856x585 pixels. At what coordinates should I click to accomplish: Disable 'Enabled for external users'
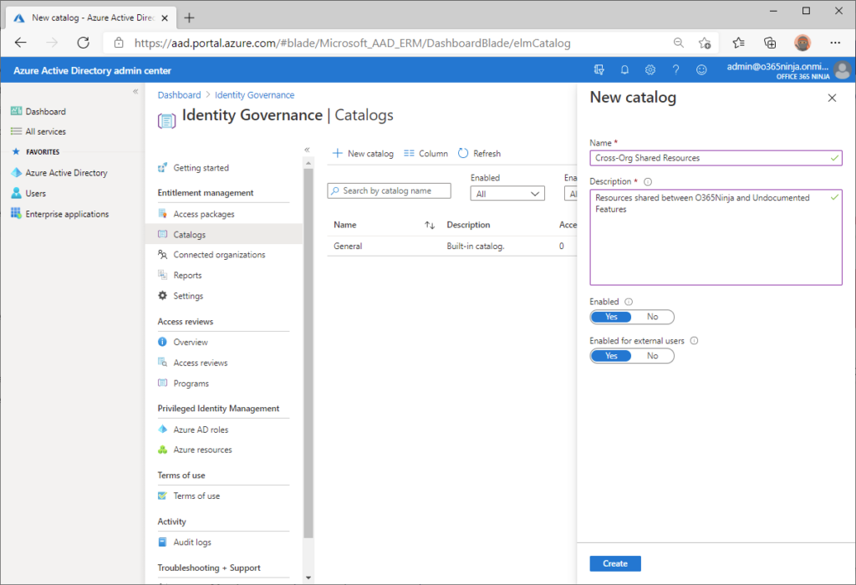(652, 355)
